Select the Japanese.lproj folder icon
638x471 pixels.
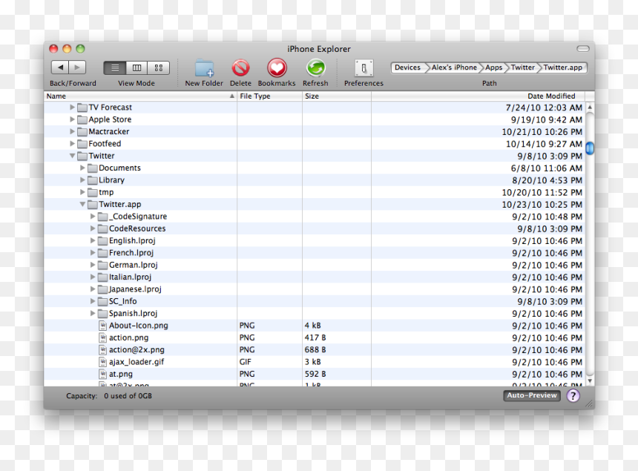(103, 289)
